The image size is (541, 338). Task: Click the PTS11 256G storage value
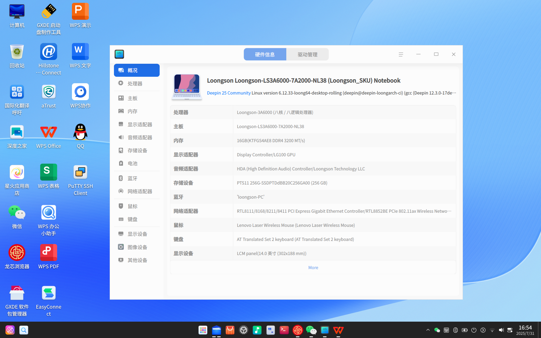tap(282, 183)
